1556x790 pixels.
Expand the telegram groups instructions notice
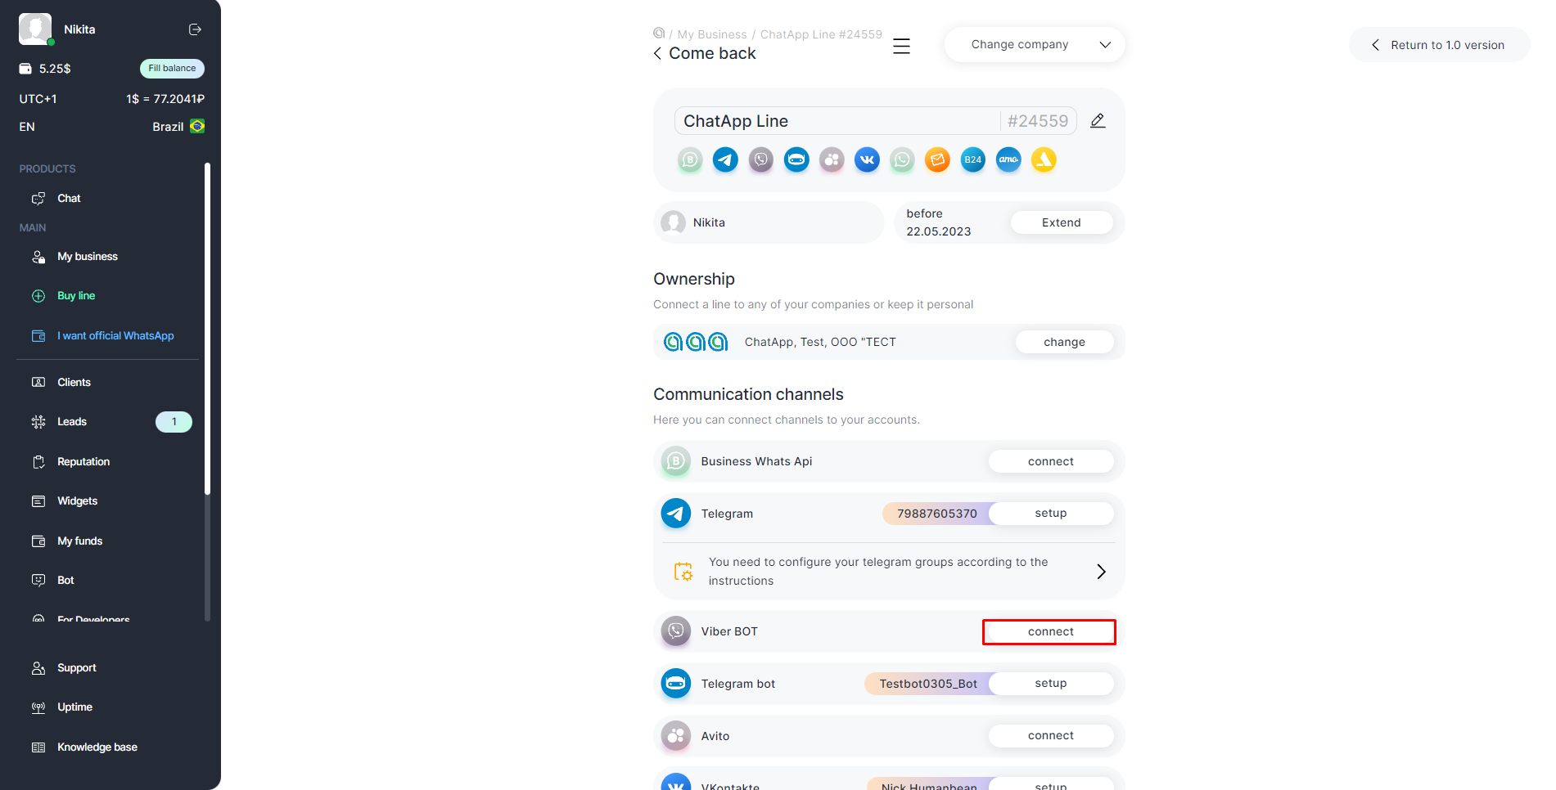(x=1101, y=572)
